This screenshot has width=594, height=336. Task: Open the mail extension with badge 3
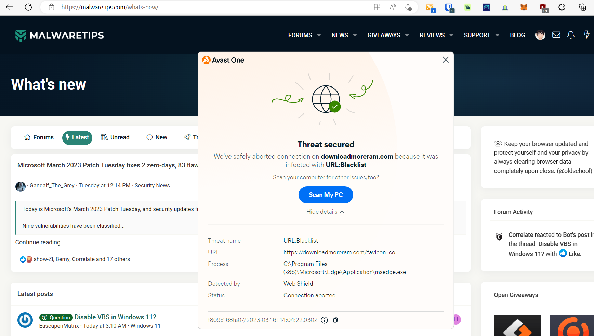pyautogui.click(x=431, y=8)
